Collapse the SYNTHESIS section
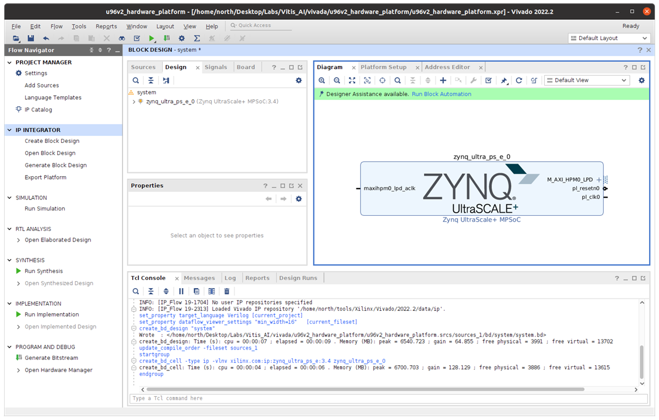This screenshot has width=659, height=420. pos(10,260)
